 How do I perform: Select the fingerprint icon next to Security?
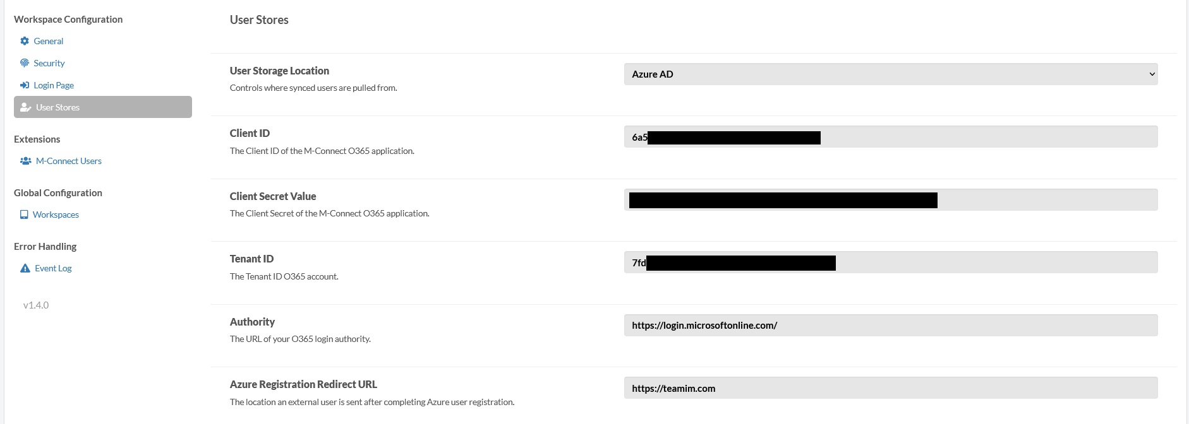[x=25, y=62]
